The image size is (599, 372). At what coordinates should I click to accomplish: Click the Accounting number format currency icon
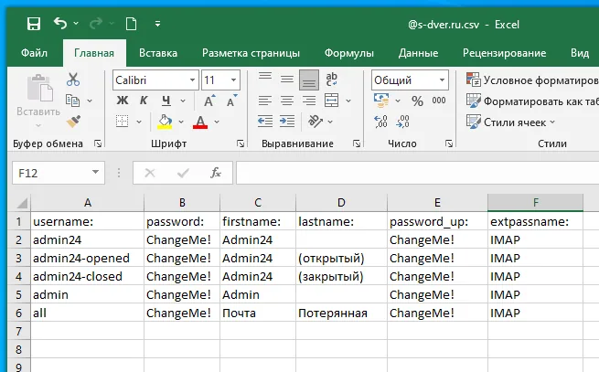[381, 101]
